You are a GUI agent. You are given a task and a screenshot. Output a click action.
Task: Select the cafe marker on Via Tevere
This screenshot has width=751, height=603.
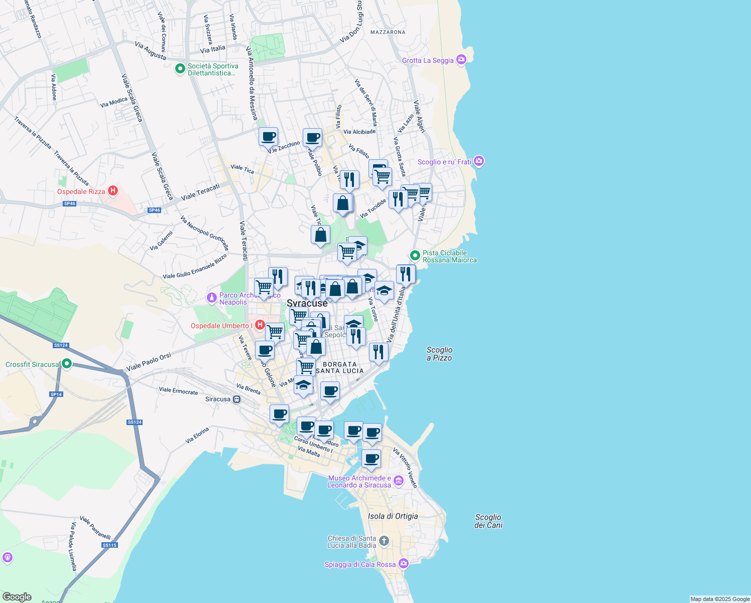[x=265, y=350]
